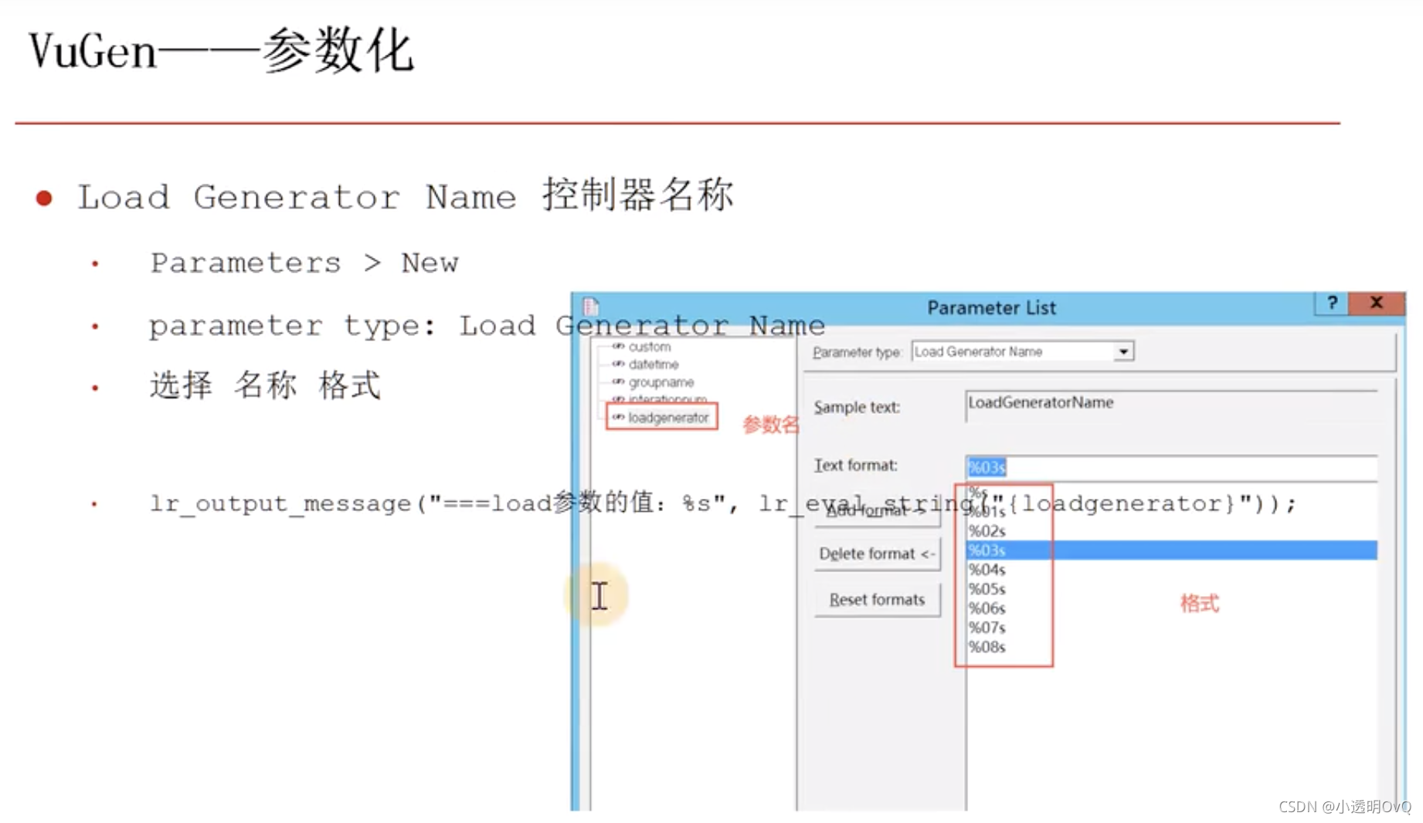This screenshot has height=823, width=1423.
Task: Click the groupname parameter icon
Action: point(618,381)
